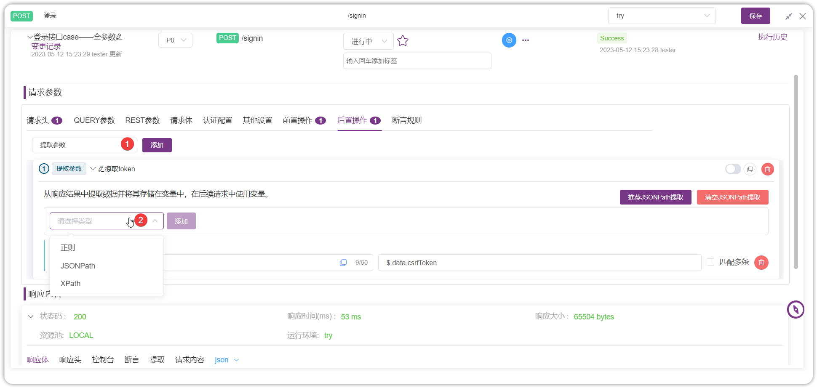817x388 pixels.
Task: Show the 控制台 response tab
Action: [x=103, y=360]
